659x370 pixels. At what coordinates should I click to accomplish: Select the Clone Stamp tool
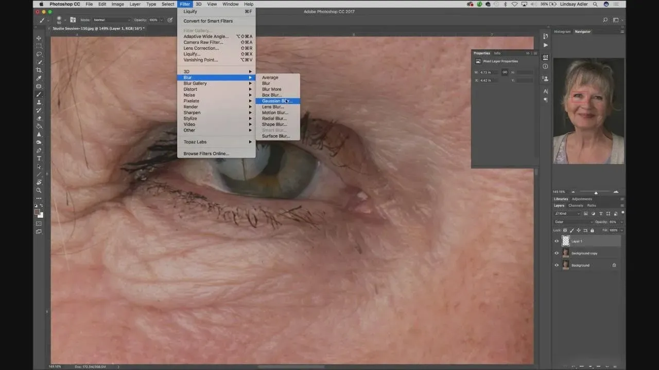[x=39, y=102]
